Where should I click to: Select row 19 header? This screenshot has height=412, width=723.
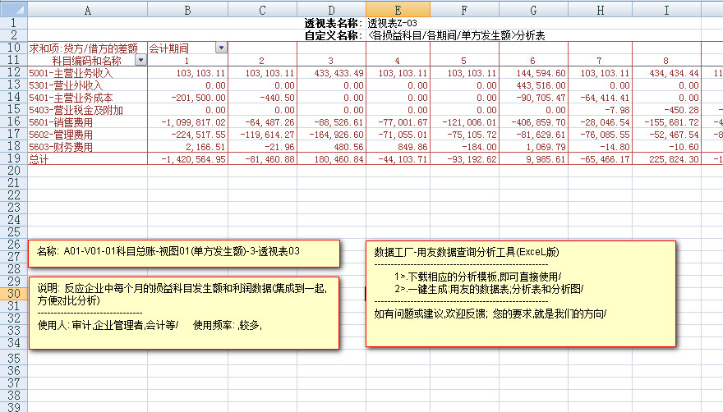(13, 159)
